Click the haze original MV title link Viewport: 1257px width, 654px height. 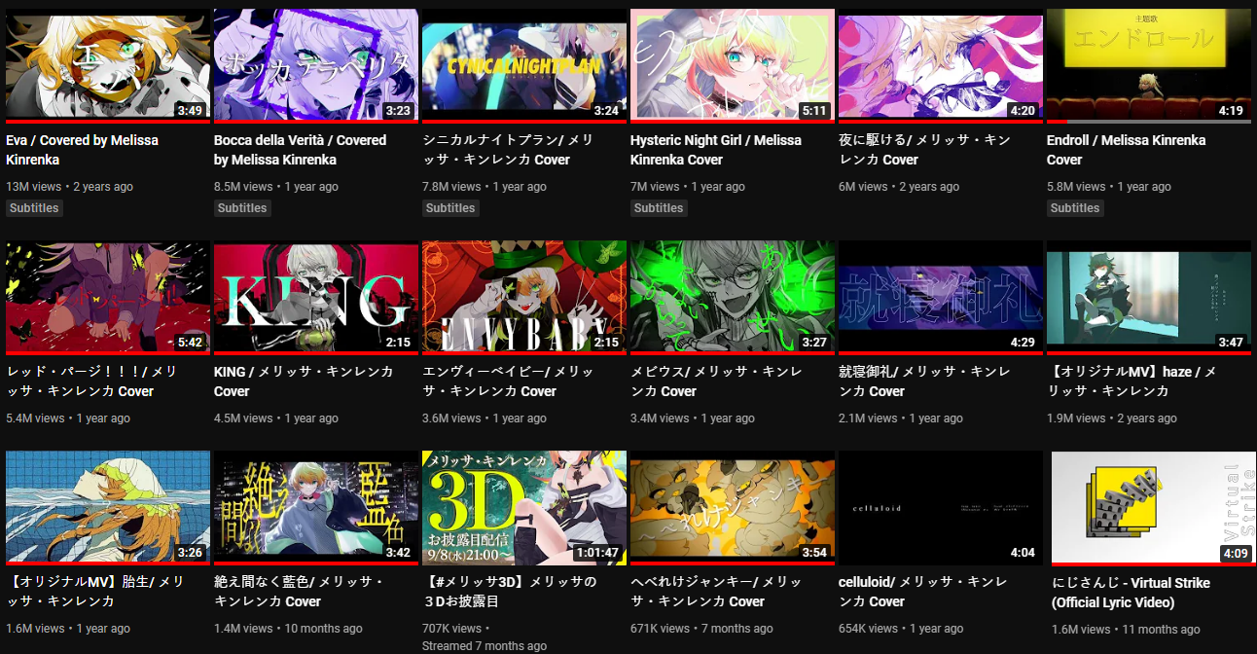[1131, 381]
